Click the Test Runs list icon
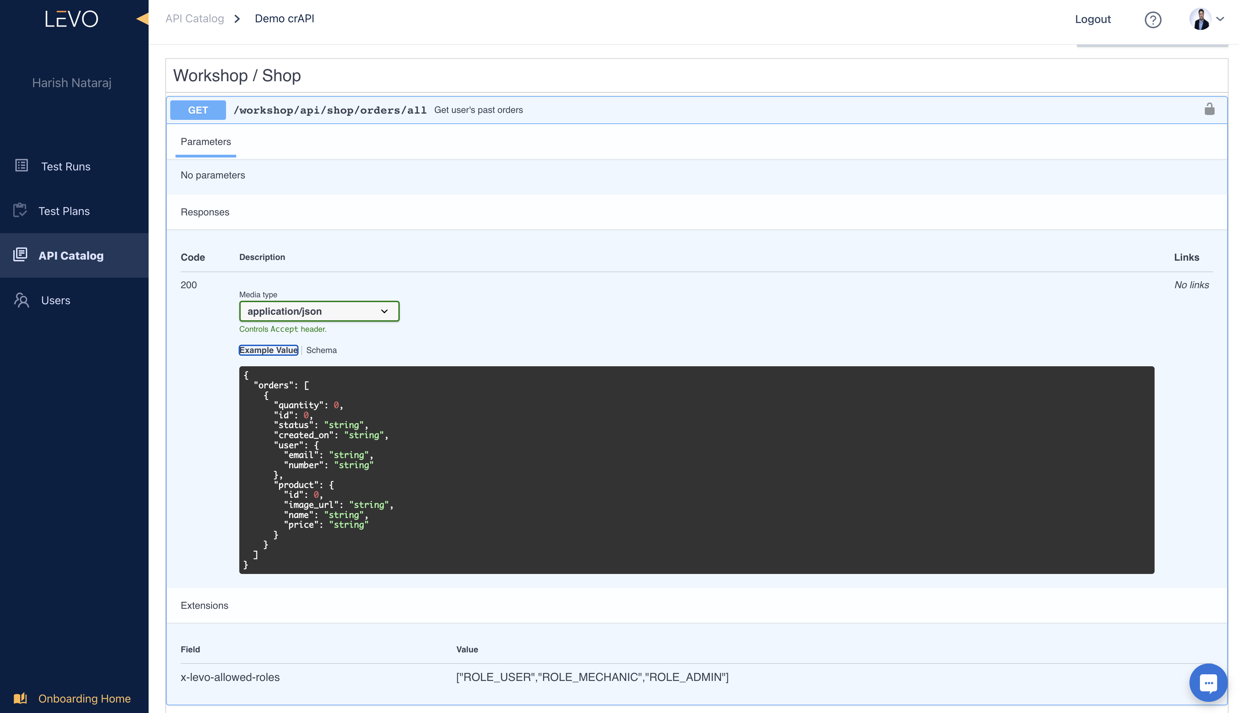Screen dimensions: 1239x713 [x=22, y=166]
